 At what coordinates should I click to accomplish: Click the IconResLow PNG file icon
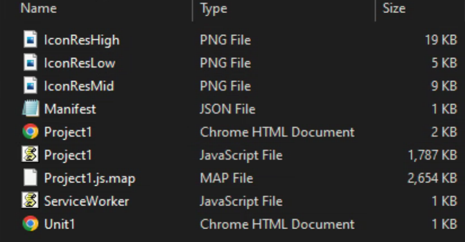point(30,62)
